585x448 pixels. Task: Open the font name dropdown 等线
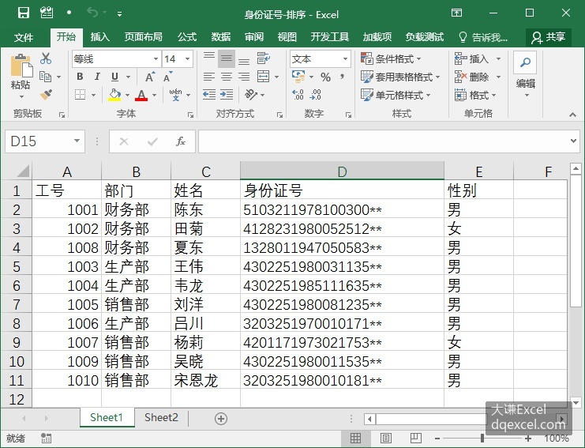[156, 59]
